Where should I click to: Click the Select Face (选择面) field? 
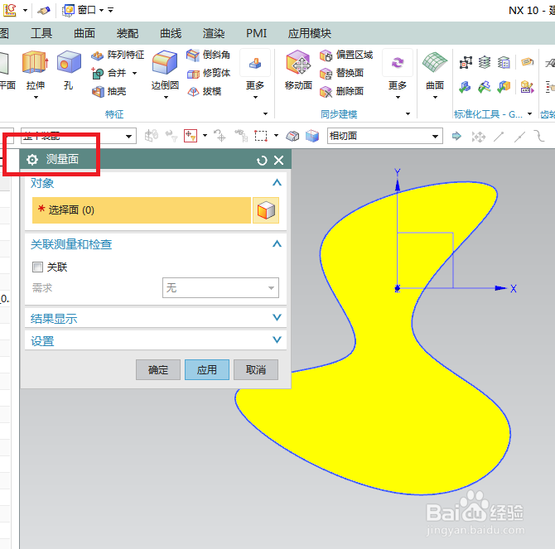tap(141, 210)
